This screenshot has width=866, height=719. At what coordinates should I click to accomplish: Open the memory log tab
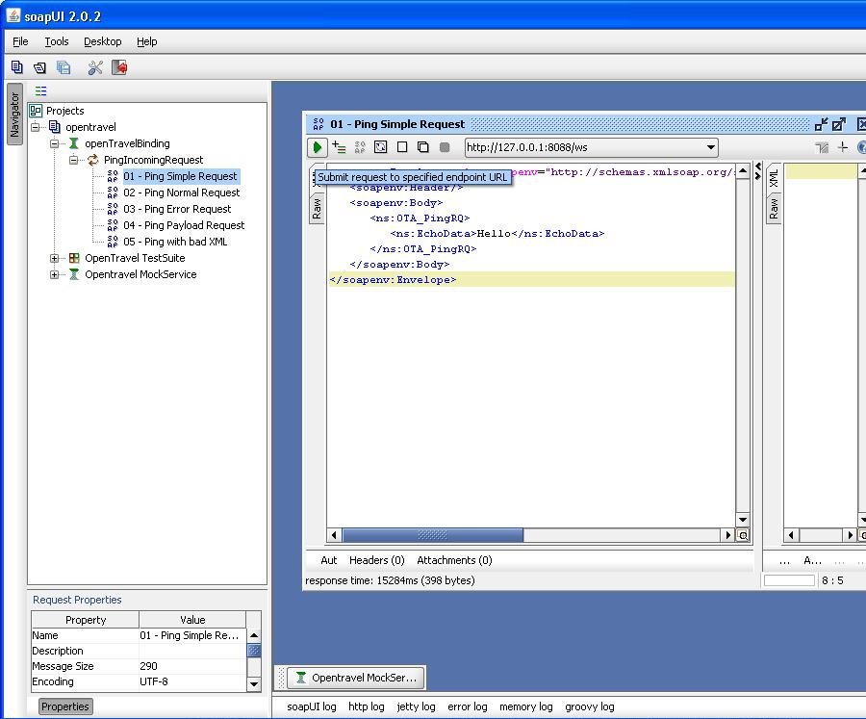click(525, 706)
